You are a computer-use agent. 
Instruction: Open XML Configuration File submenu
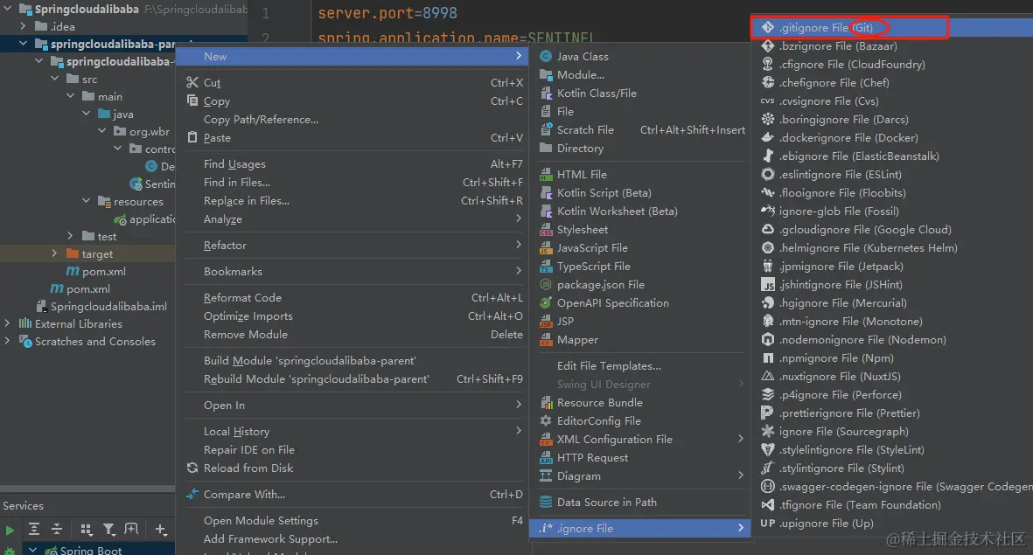tap(639, 439)
